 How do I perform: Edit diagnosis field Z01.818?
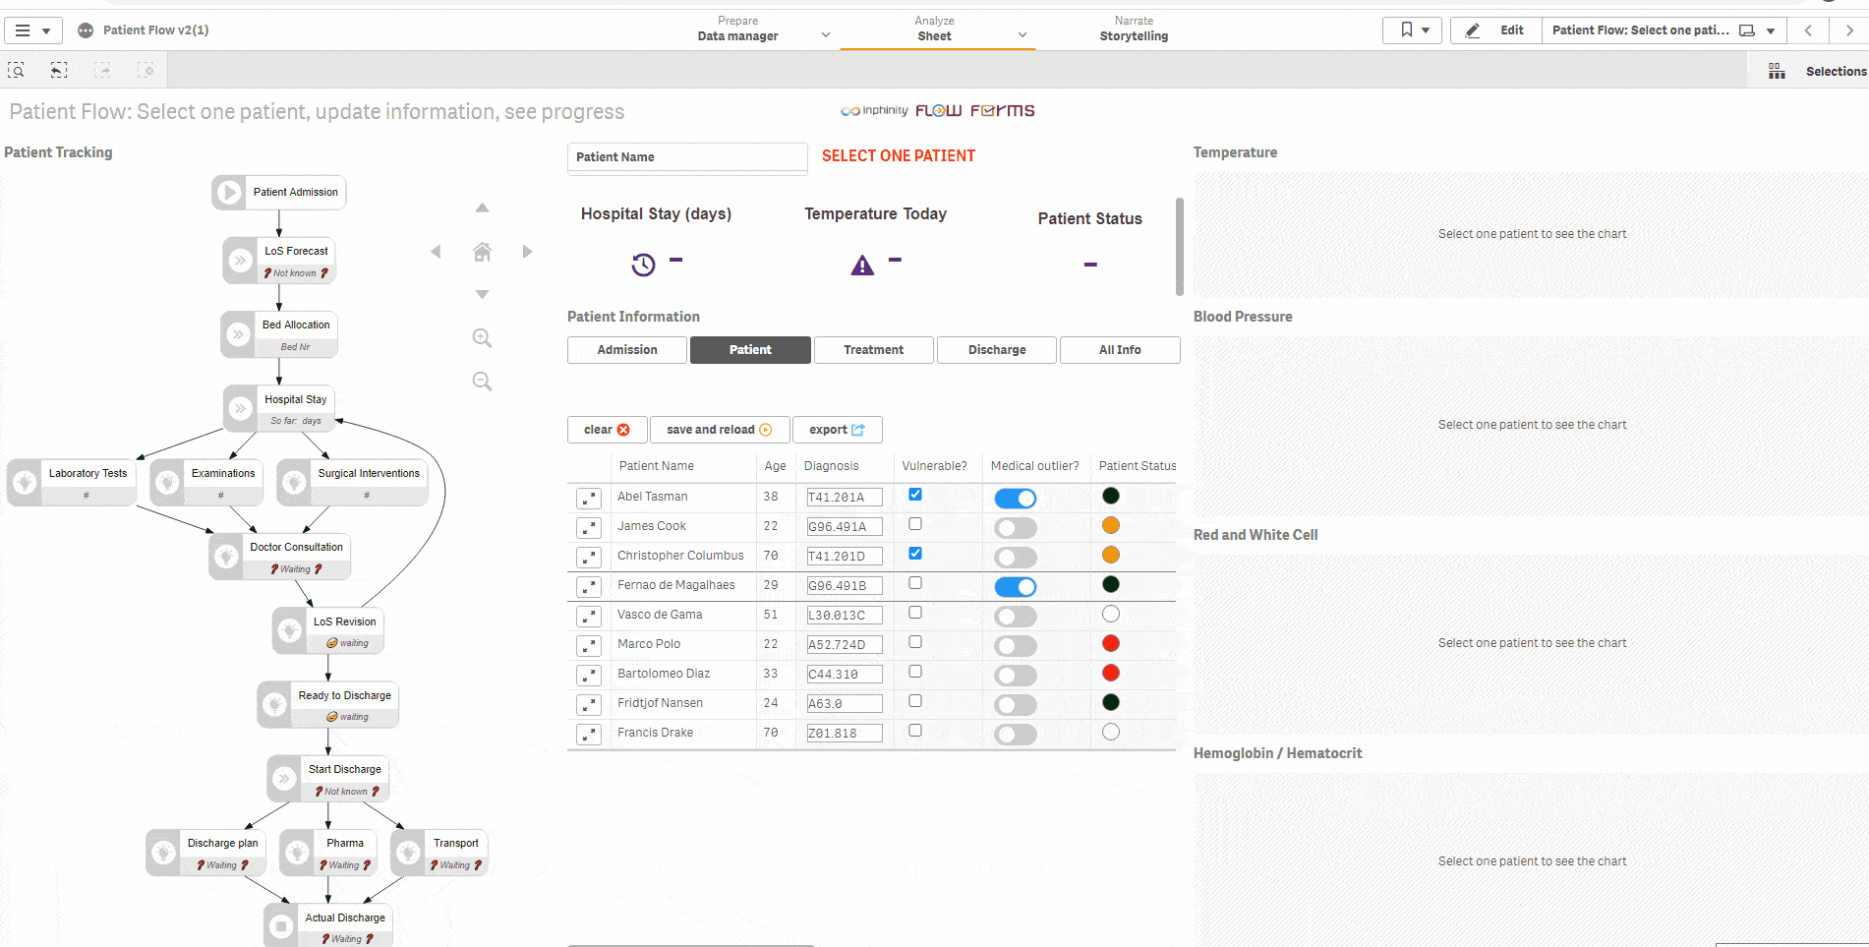tap(845, 734)
